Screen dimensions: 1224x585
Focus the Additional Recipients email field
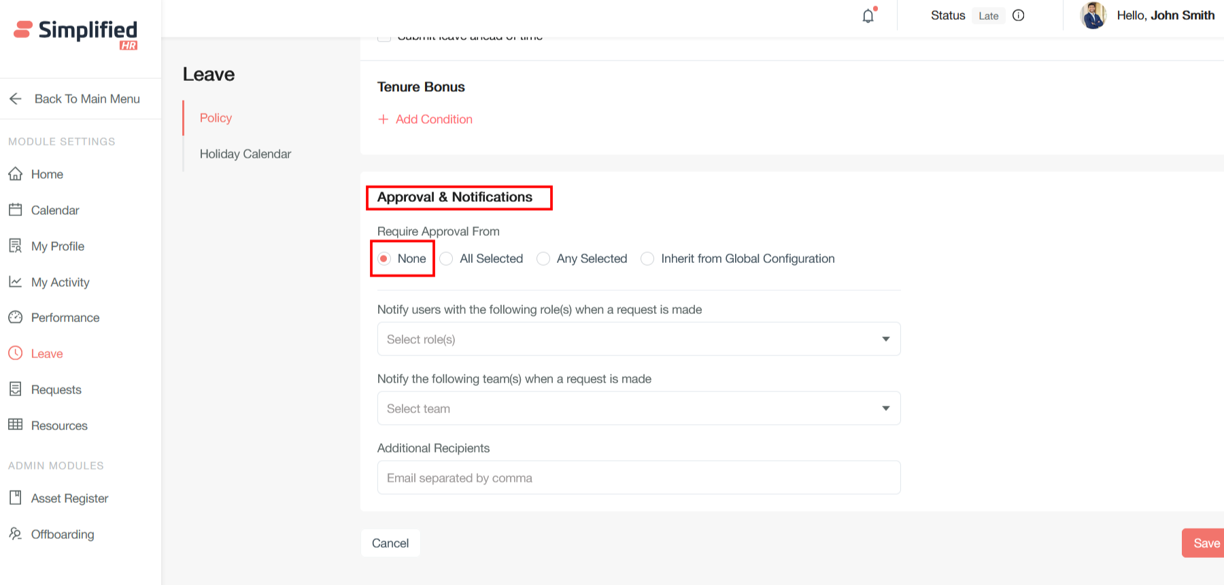pyautogui.click(x=639, y=478)
